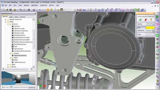Open dropdown arrow beside cylinder icon
Image resolution: width=160 pixels, height=90 pixels.
pos(17,10)
